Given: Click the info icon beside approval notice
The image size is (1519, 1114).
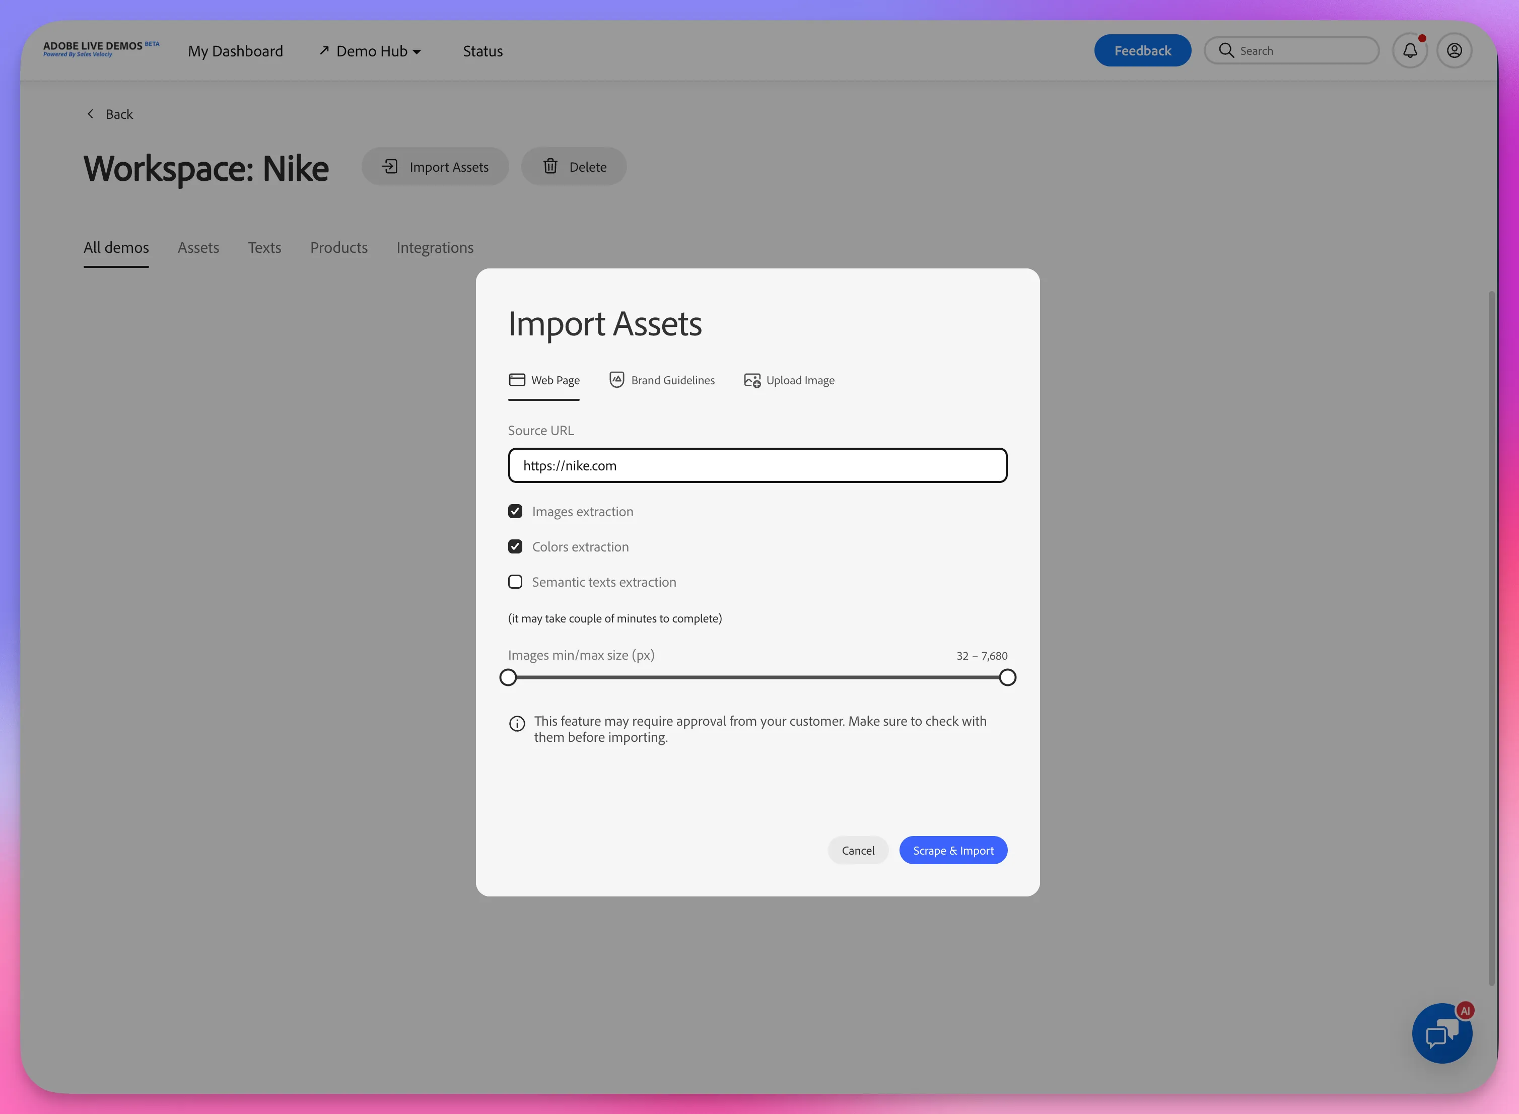Looking at the screenshot, I should coord(517,724).
